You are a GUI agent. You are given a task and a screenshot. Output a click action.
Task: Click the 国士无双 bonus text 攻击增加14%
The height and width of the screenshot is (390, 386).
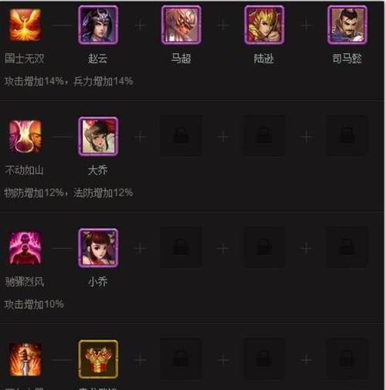coord(34,81)
